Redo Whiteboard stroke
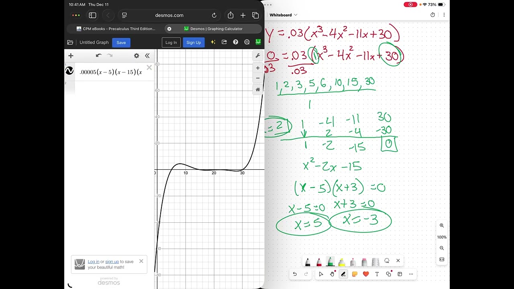The height and width of the screenshot is (289, 514). click(306, 274)
